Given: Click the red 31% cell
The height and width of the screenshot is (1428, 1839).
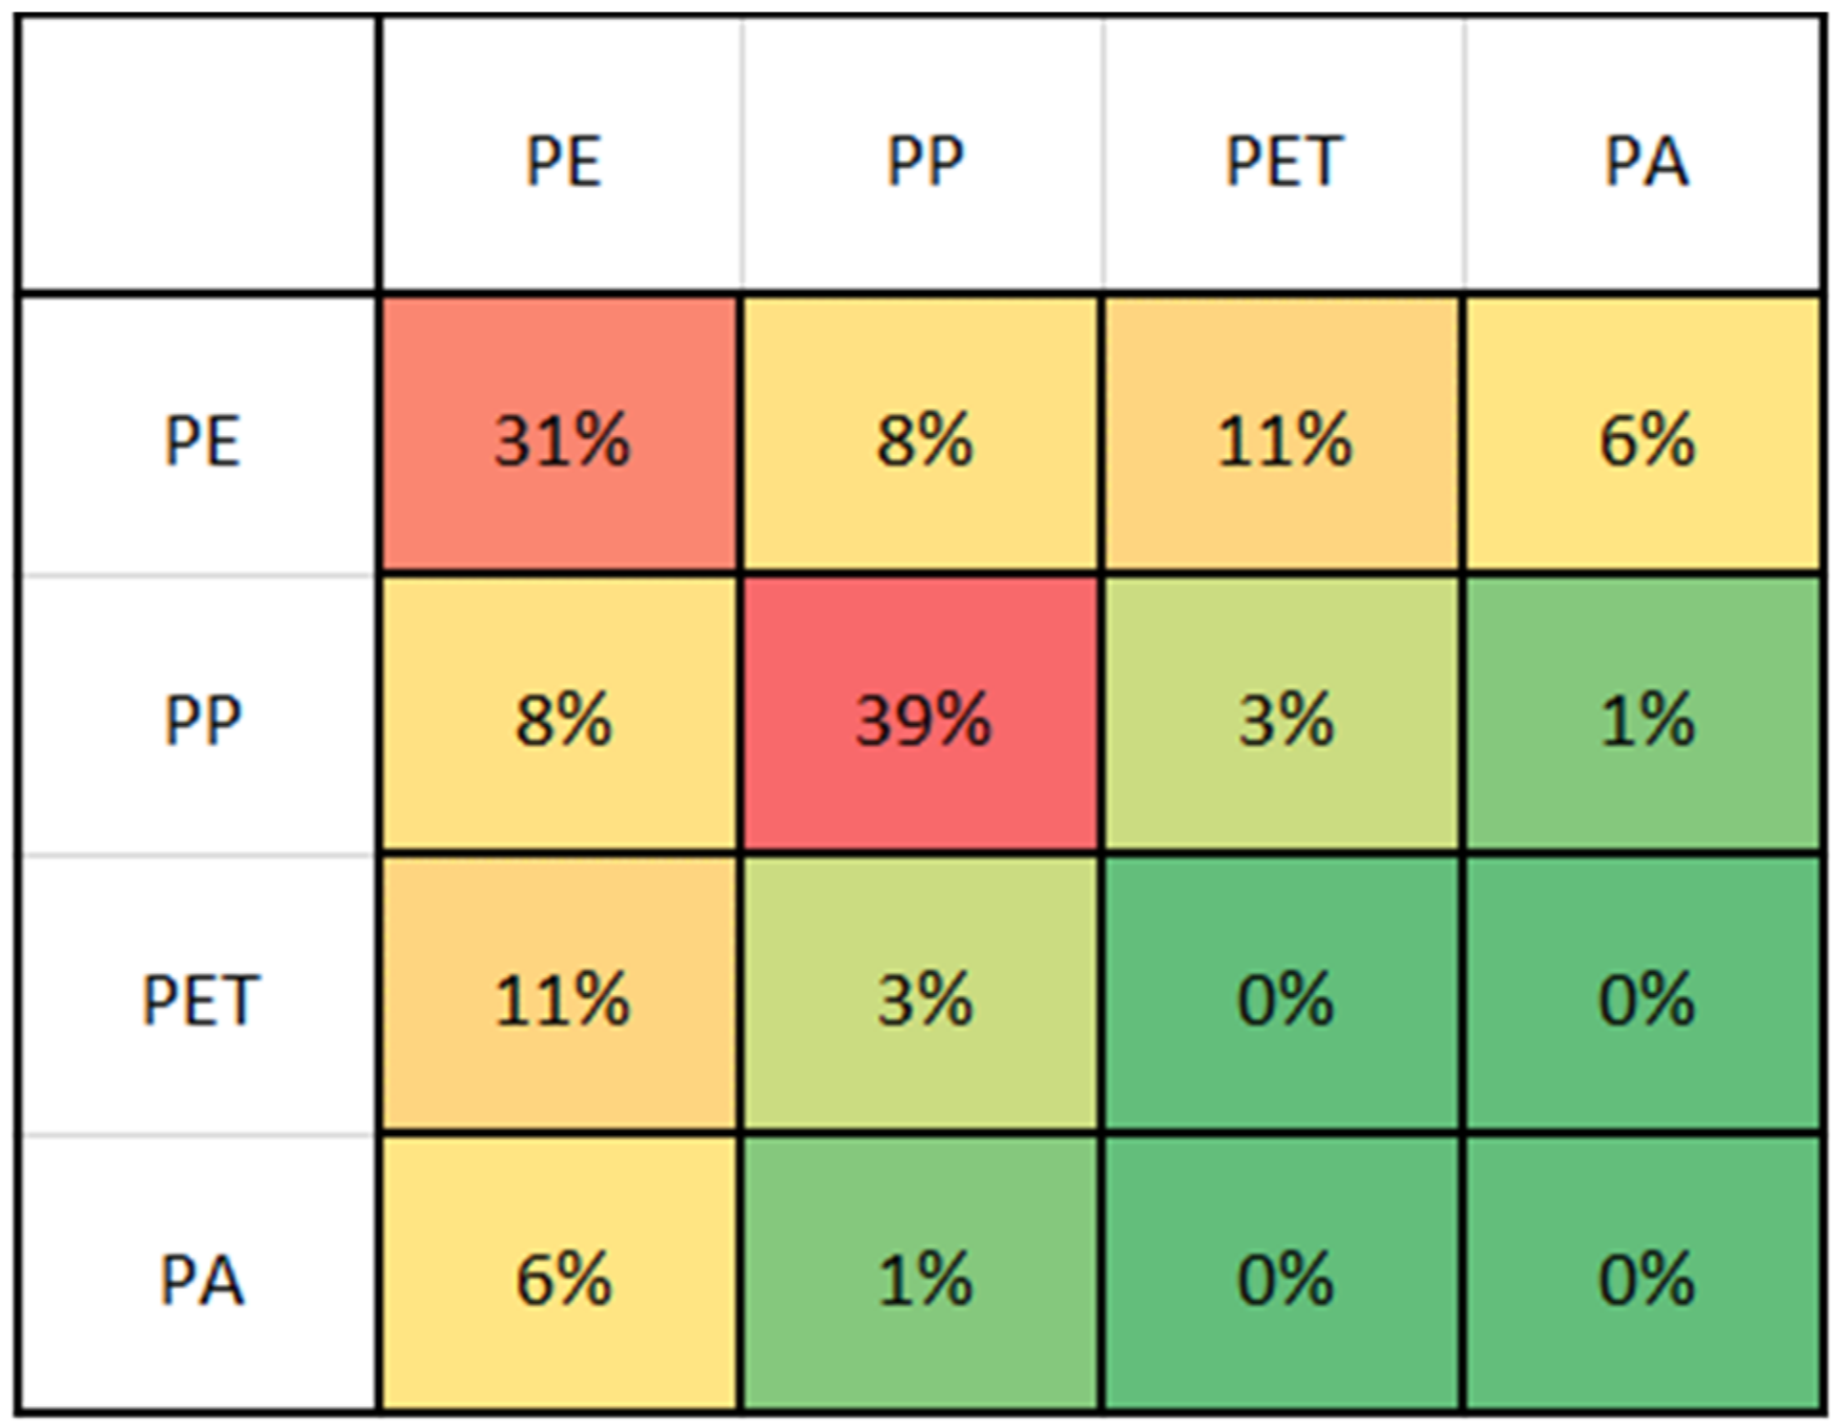Looking at the screenshot, I should coord(561,440).
